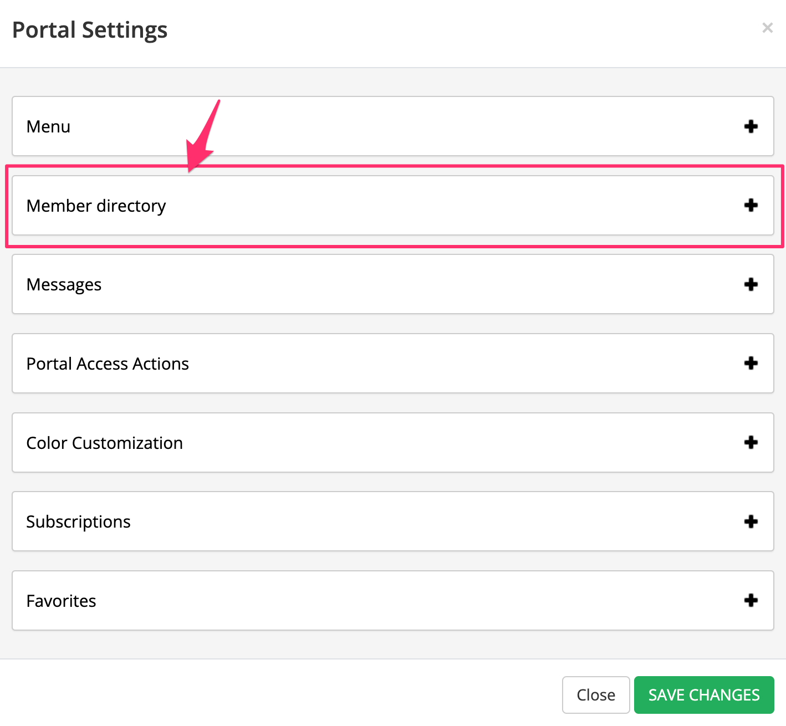Click the plus icon beside Subscriptions
Screen dimensions: 786x726
pos(751,522)
